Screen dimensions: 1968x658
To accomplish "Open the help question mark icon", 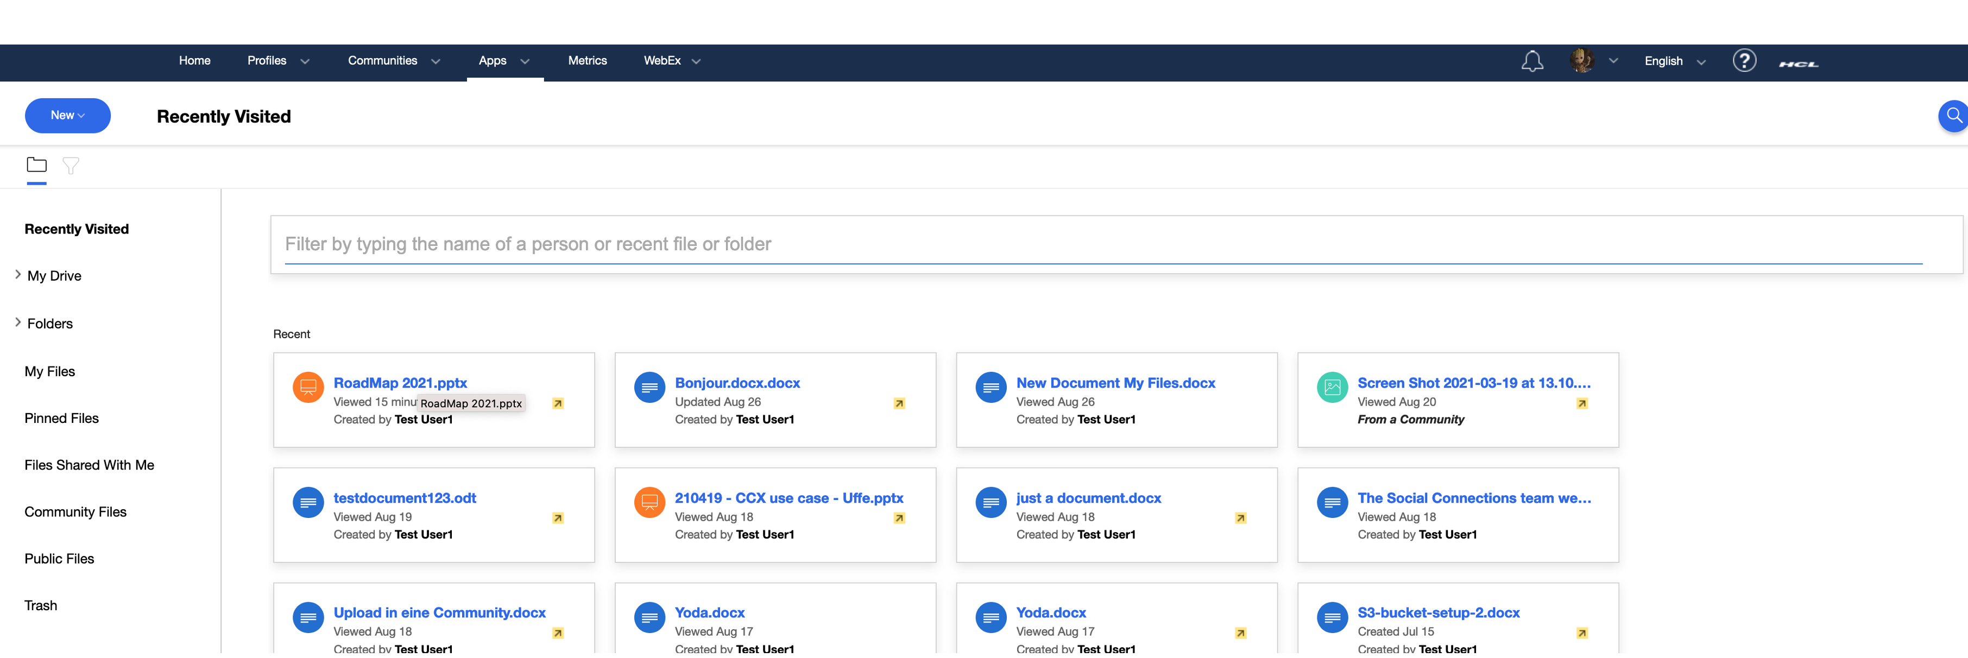I will [1744, 60].
